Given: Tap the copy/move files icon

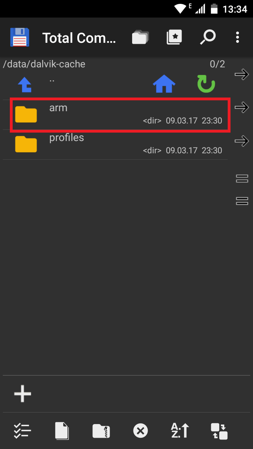Looking at the screenshot, I should (62, 431).
